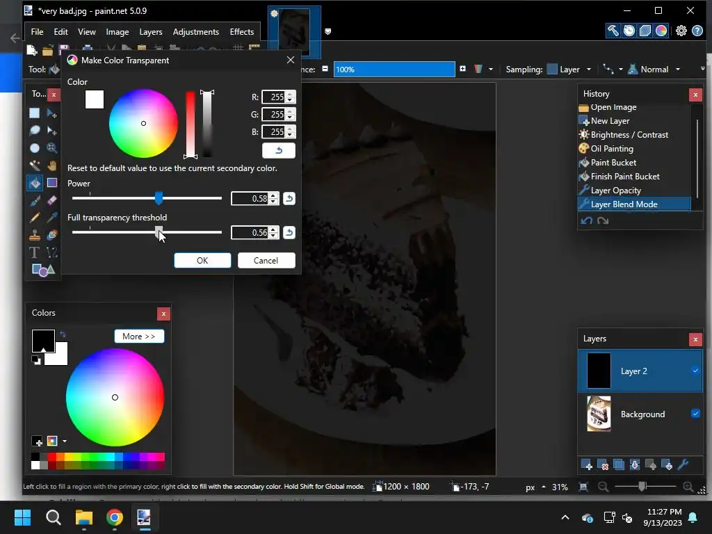Open palette options dropdown in Colors panel
The image size is (712, 534).
coord(65,441)
